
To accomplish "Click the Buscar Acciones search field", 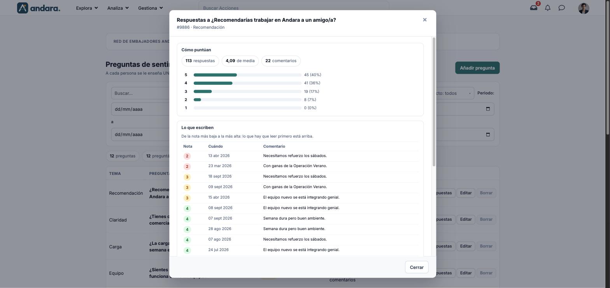I will (x=294, y=8).
